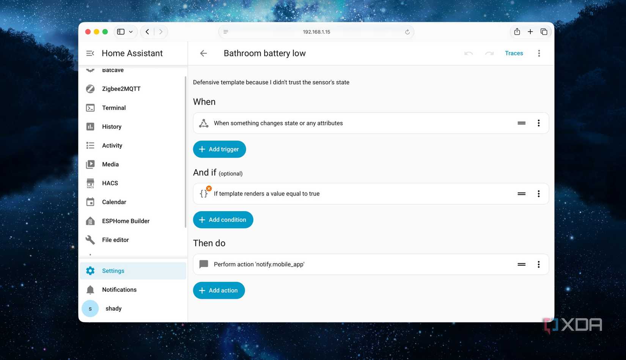Viewport: 626px width, 360px height.
Task: Open a new Safari tab
Action: tap(530, 32)
